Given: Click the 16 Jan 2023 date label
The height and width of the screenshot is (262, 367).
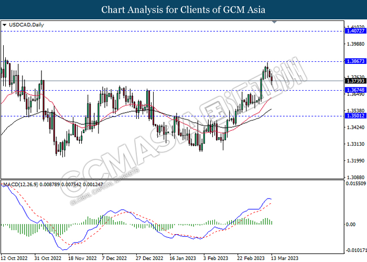Looking at the screenshot, I should [182, 258].
